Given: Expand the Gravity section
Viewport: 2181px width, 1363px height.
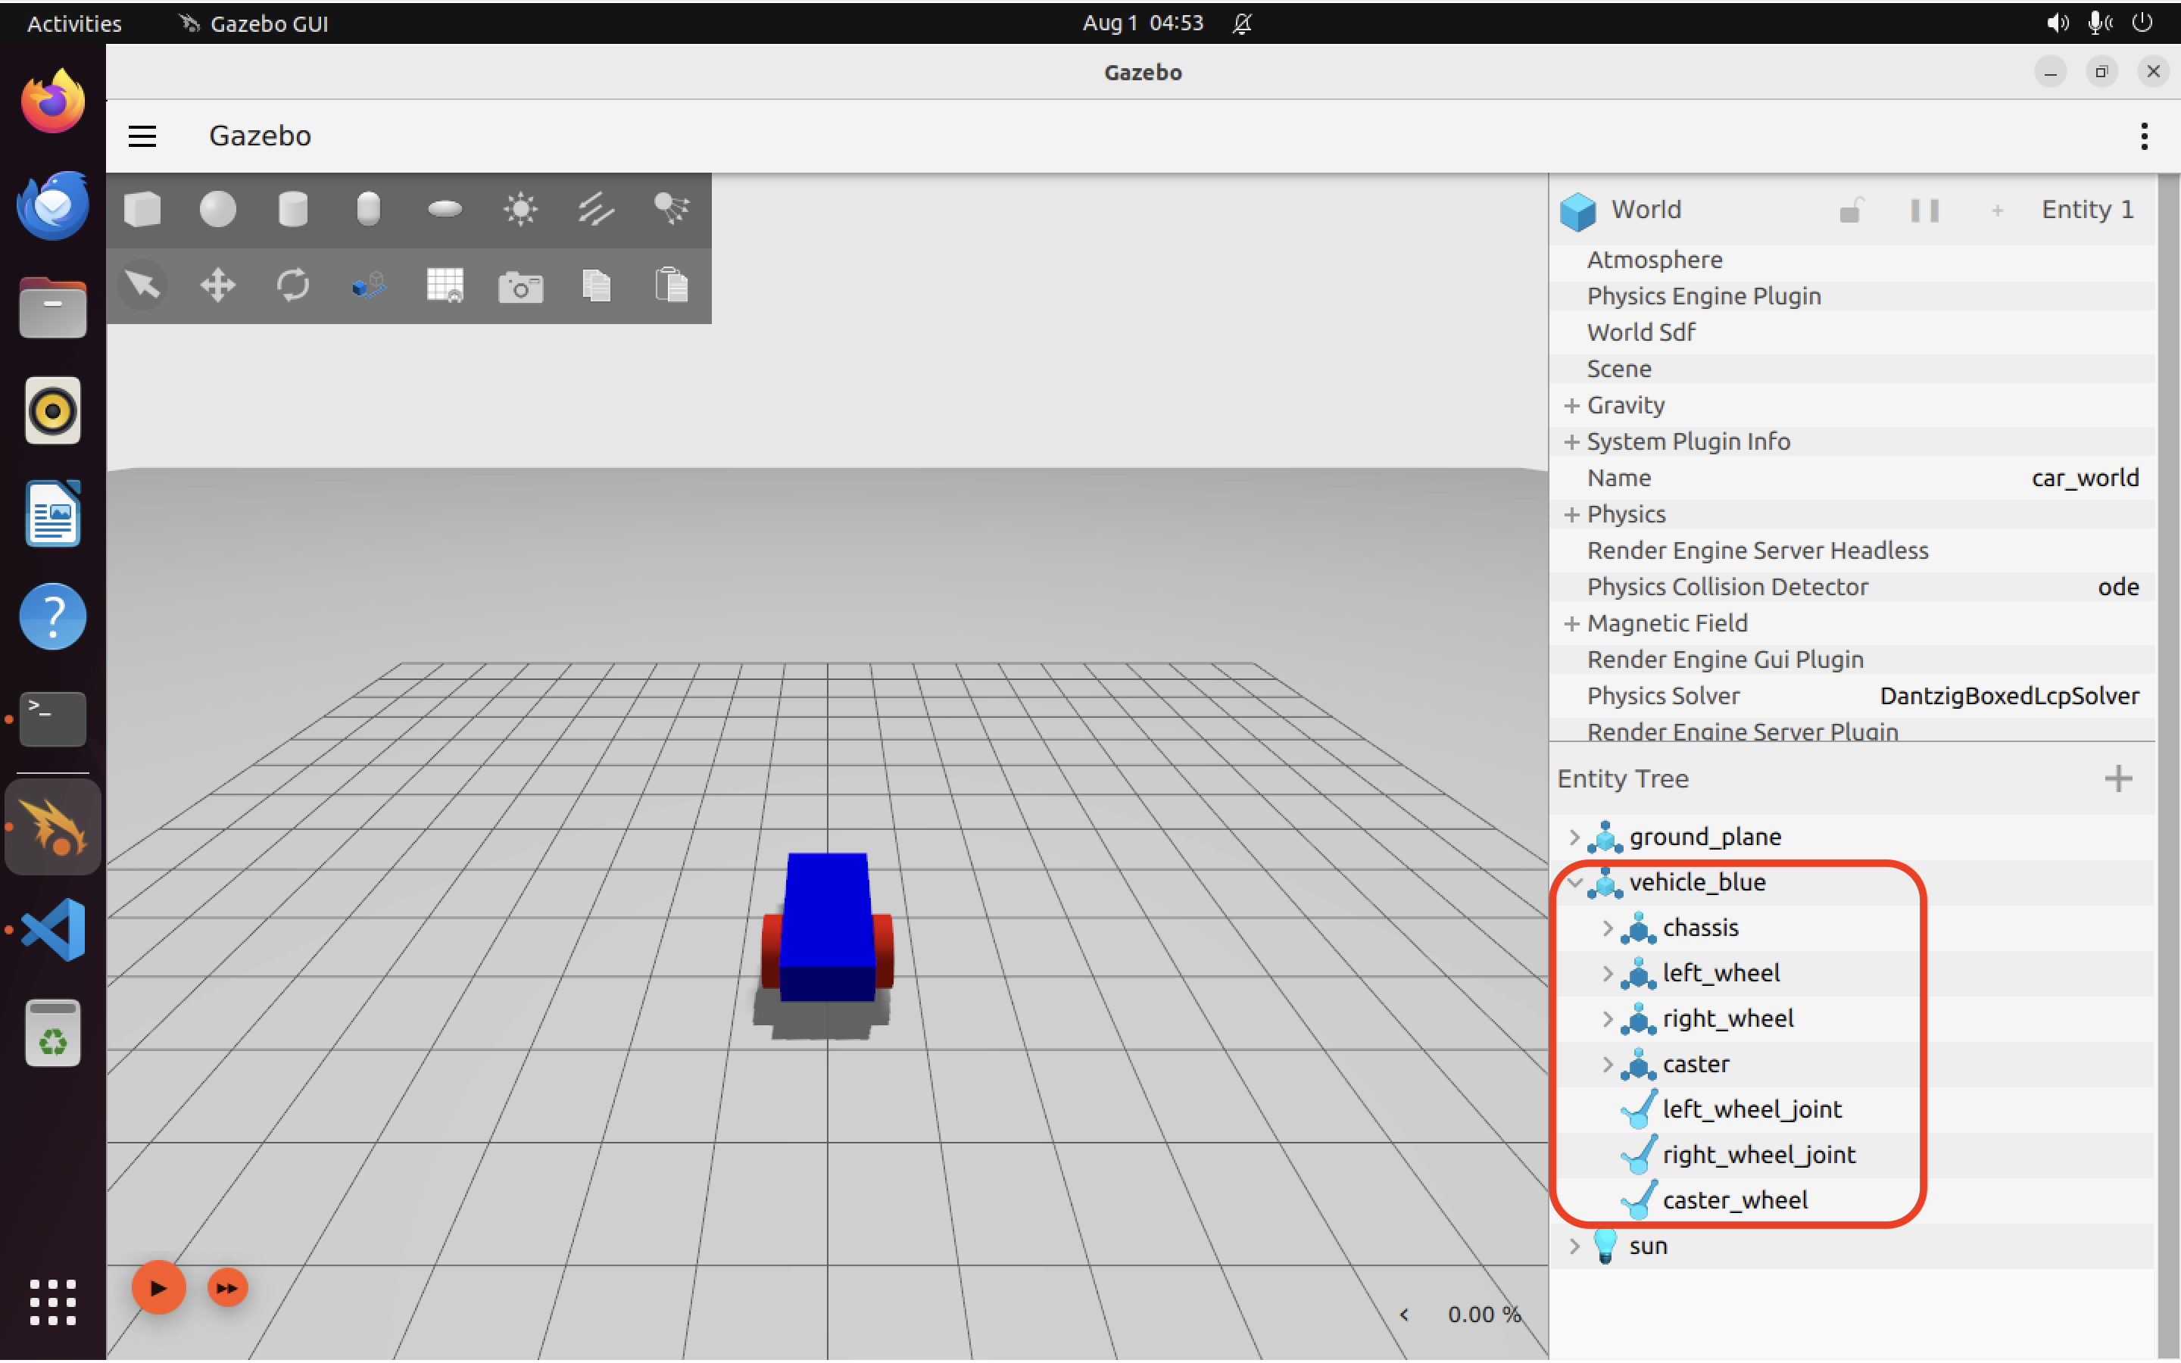Looking at the screenshot, I should (x=1572, y=406).
